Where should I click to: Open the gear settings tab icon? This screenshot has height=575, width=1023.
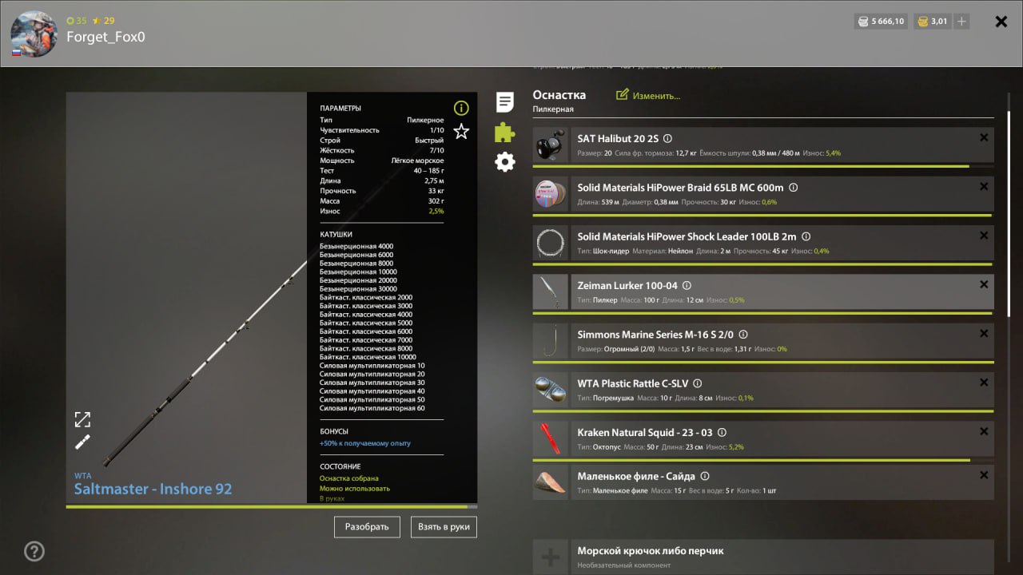pos(505,162)
